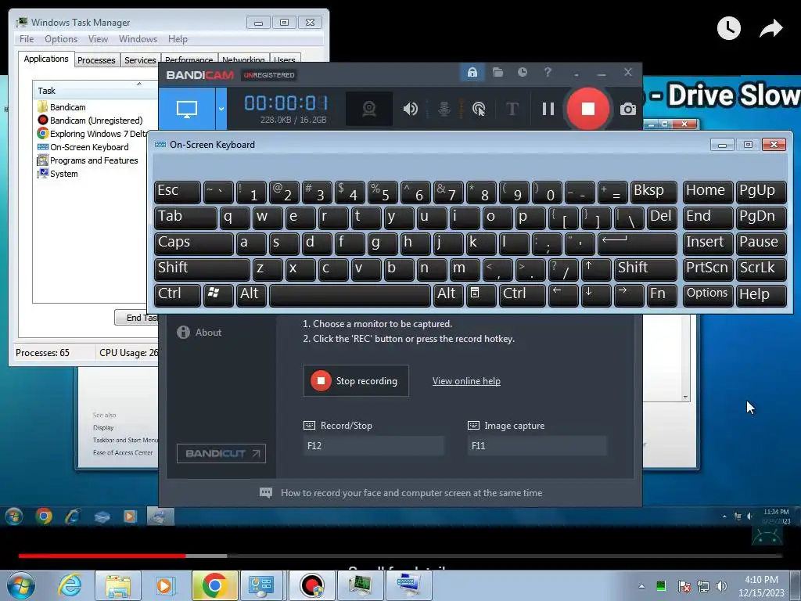
Task: Select the Exploring Windows 7 Chrome task
Action: (x=92, y=134)
